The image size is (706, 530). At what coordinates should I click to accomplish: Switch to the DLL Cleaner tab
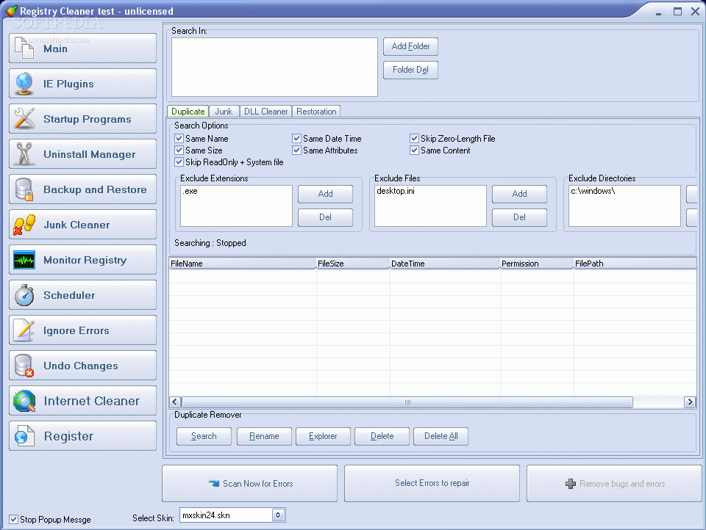[x=265, y=111]
